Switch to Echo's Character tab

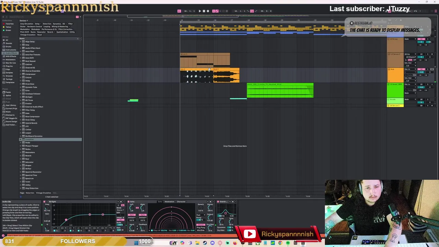181,202
